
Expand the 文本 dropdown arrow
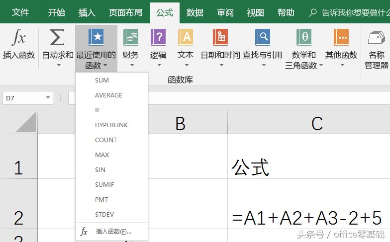[x=187, y=65]
